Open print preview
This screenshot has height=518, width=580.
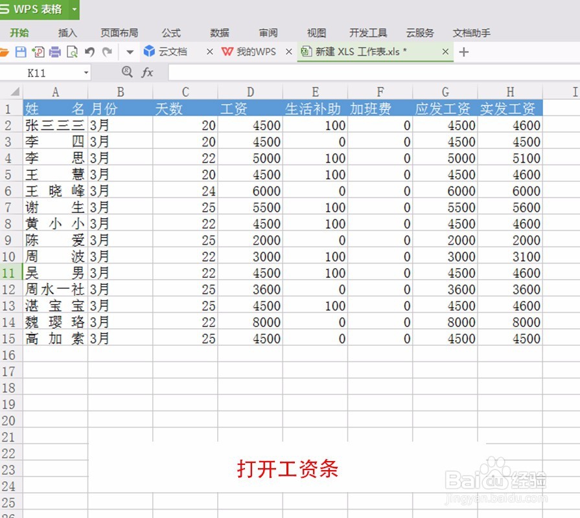pos(71,52)
